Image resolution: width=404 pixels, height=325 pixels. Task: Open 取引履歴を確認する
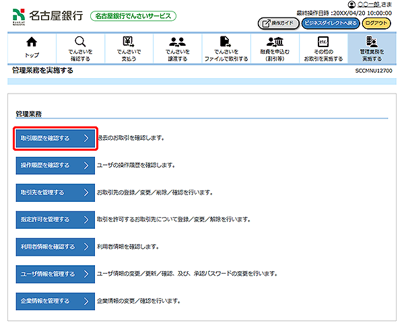[x=55, y=139]
